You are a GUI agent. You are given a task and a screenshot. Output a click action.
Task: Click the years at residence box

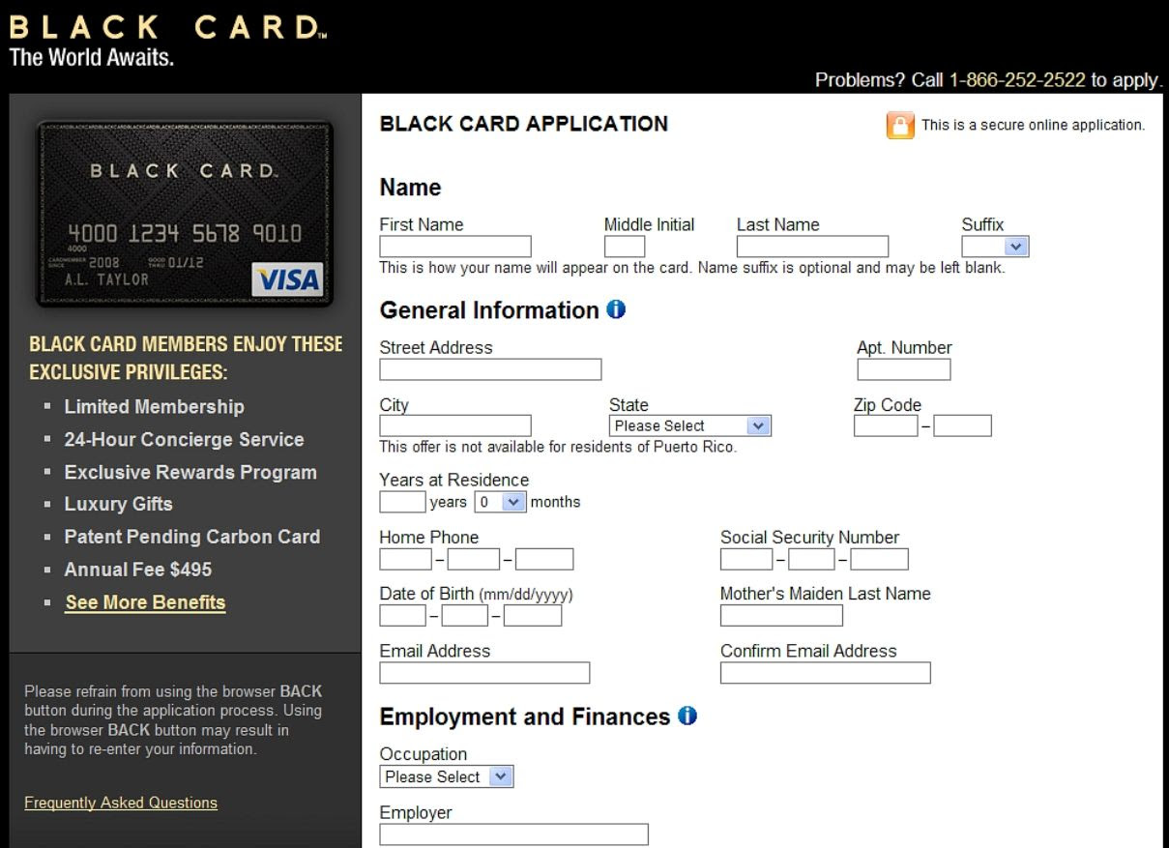402,502
